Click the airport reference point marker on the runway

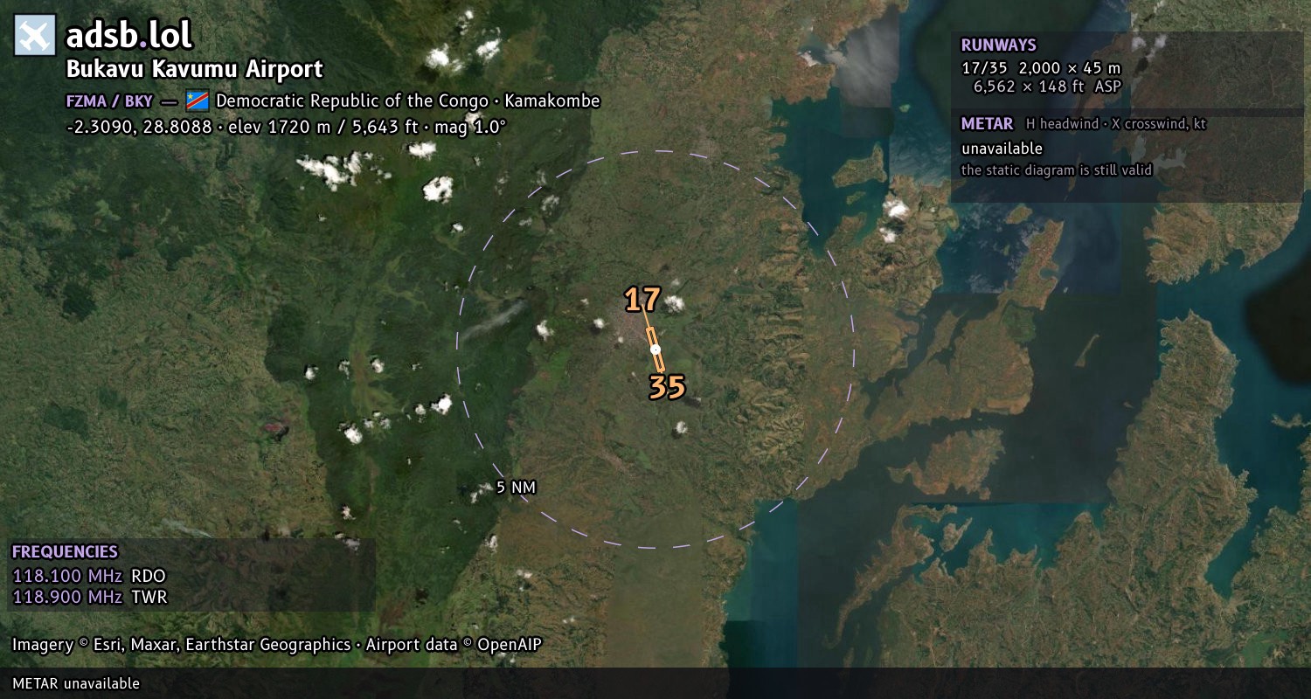click(655, 349)
